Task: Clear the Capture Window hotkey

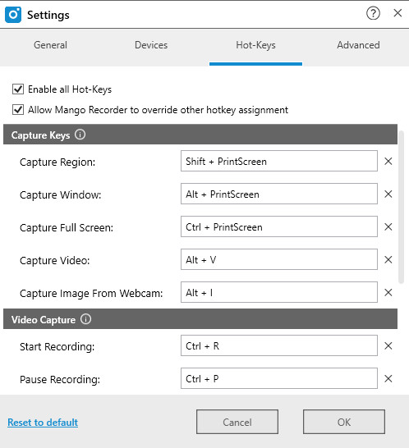Action: coord(388,194)
